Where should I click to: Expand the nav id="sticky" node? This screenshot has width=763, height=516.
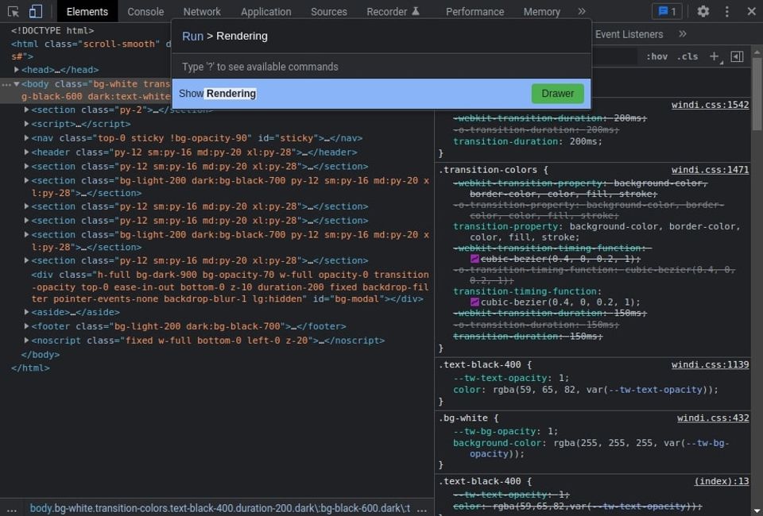point(27,138)
